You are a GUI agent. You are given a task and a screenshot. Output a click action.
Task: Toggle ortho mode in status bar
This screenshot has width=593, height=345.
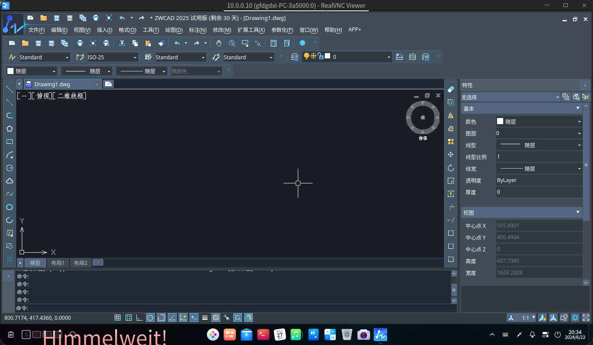click(x=139, y=318)
